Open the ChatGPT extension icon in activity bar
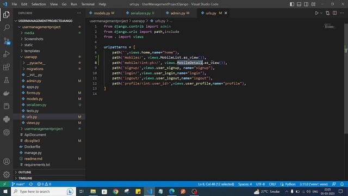This screenshot has width=348, height=196. pyautogui.click(x=7, y=132)
